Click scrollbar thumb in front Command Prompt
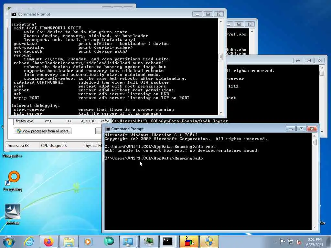Image resolution: width=331 pixels, height=248 pixels. click(x=314, y=142)
